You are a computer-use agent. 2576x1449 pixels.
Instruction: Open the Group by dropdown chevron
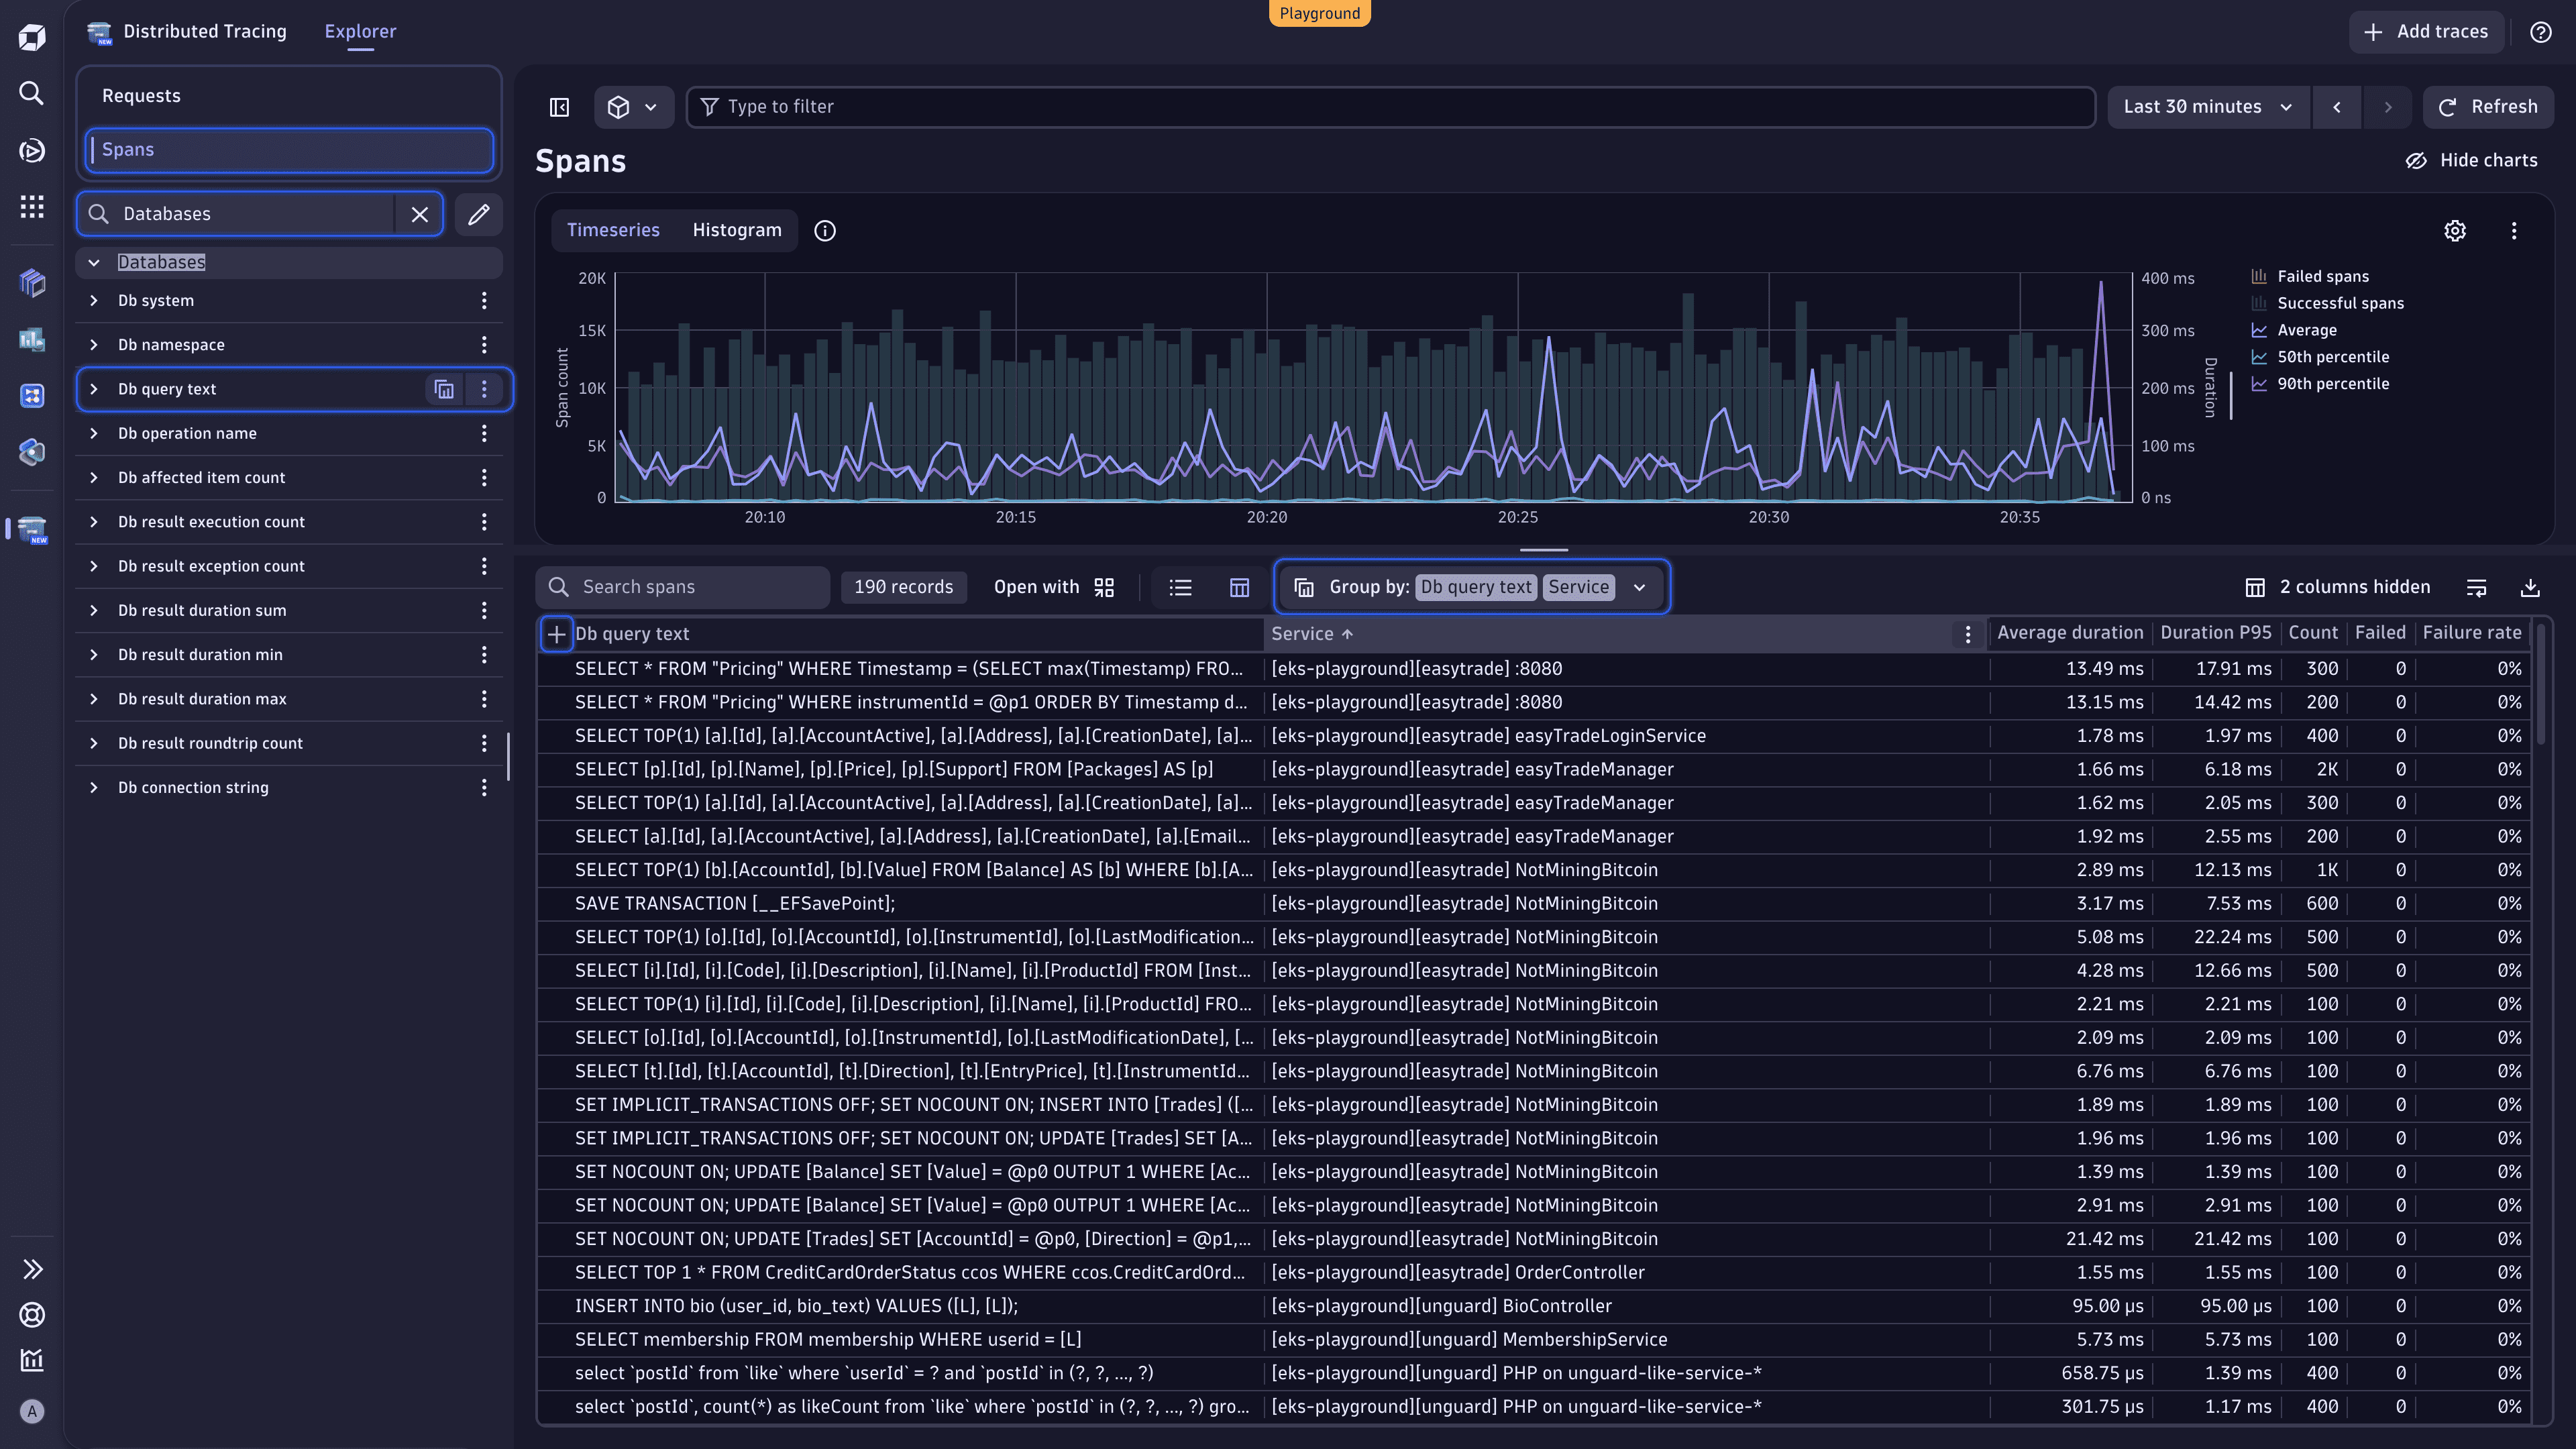point(1640,587)
